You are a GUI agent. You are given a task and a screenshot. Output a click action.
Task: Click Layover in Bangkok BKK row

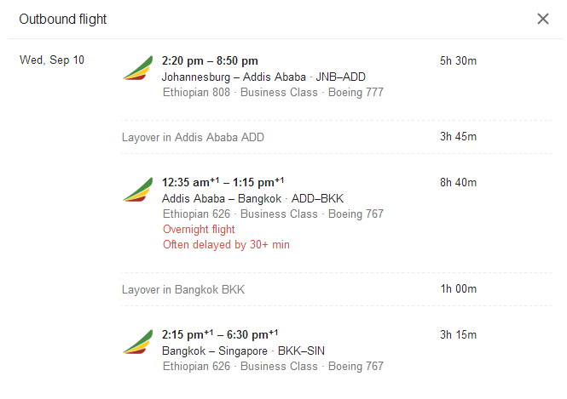pos(182,289)
